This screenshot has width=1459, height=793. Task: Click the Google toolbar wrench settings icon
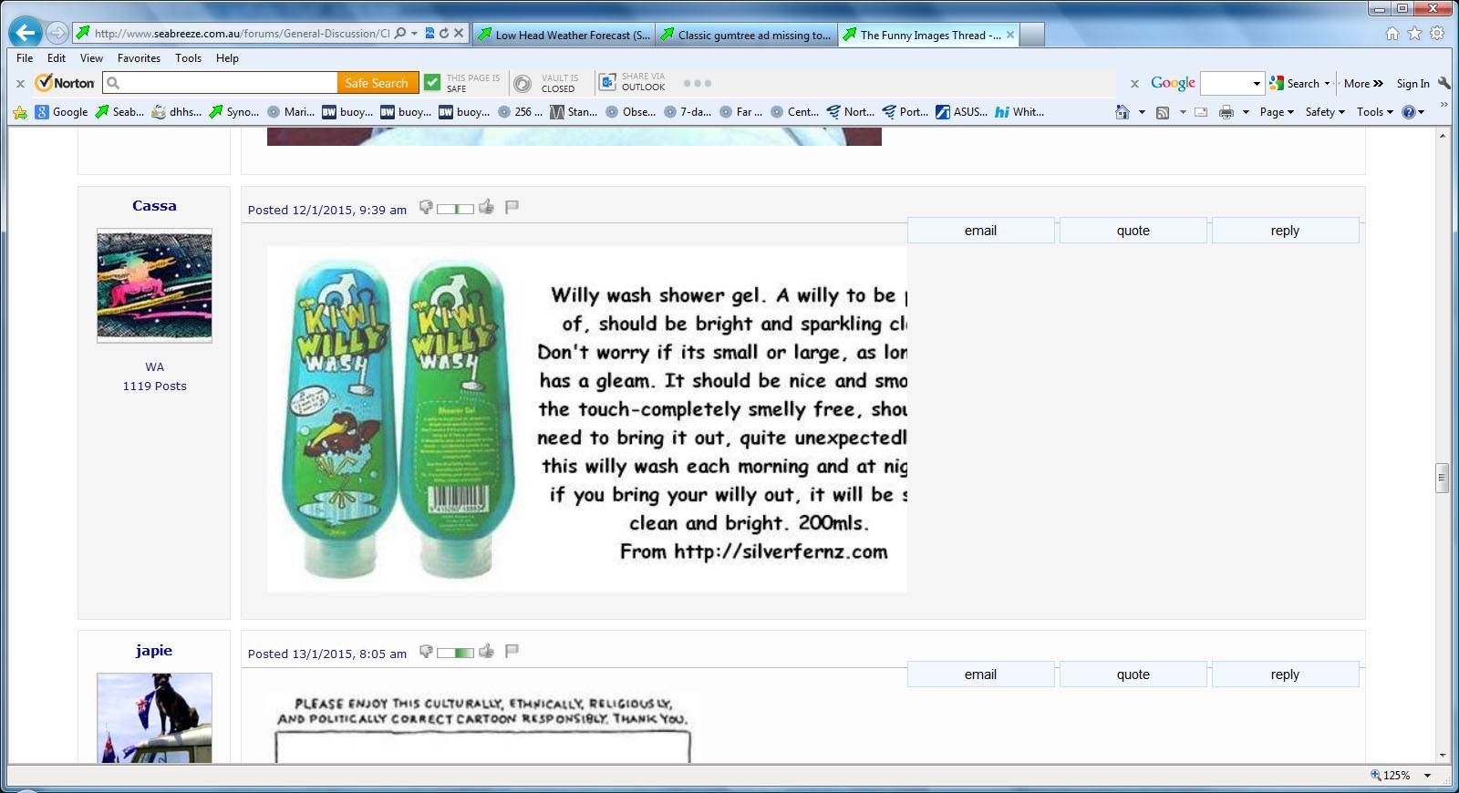[x=1443, y=83]
